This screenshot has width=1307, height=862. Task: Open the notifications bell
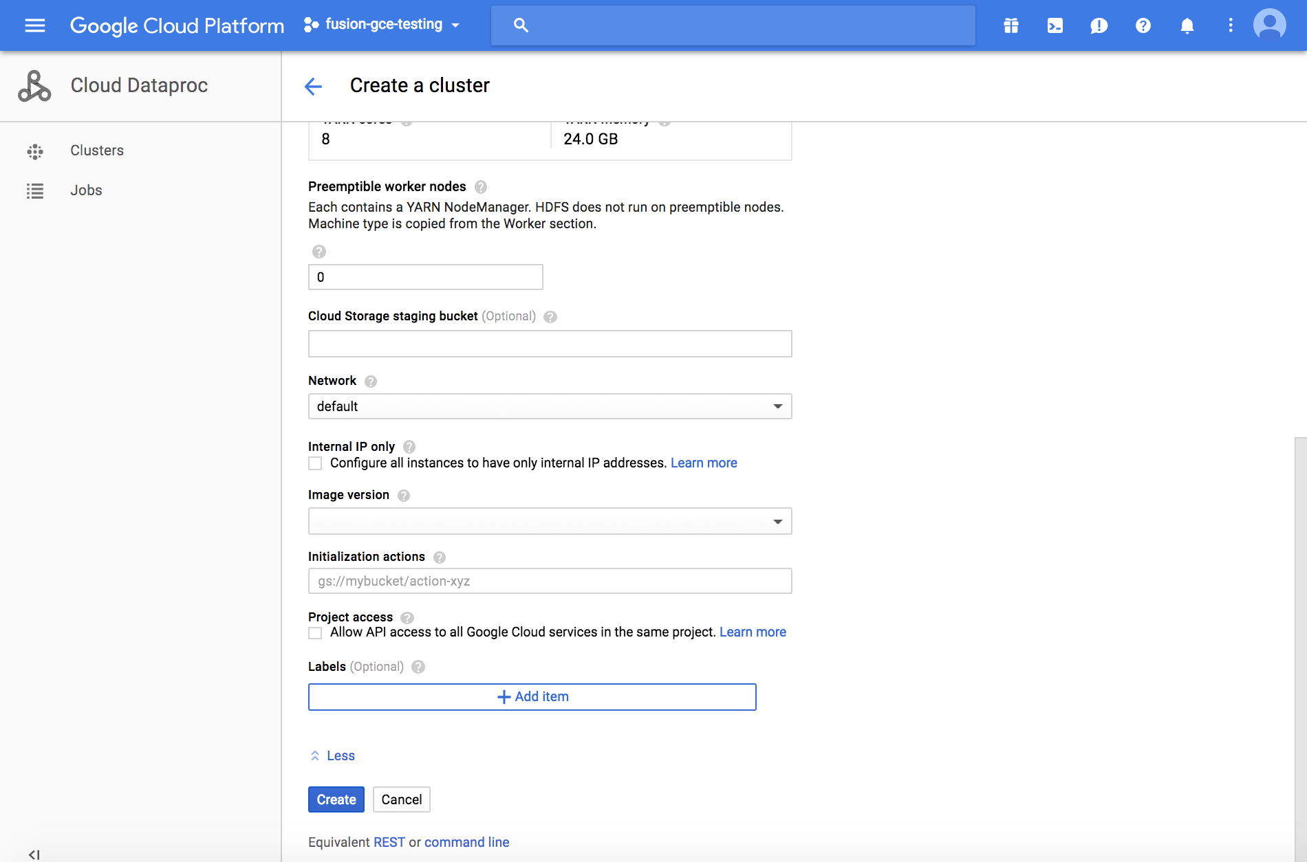tap(1187, 25)
